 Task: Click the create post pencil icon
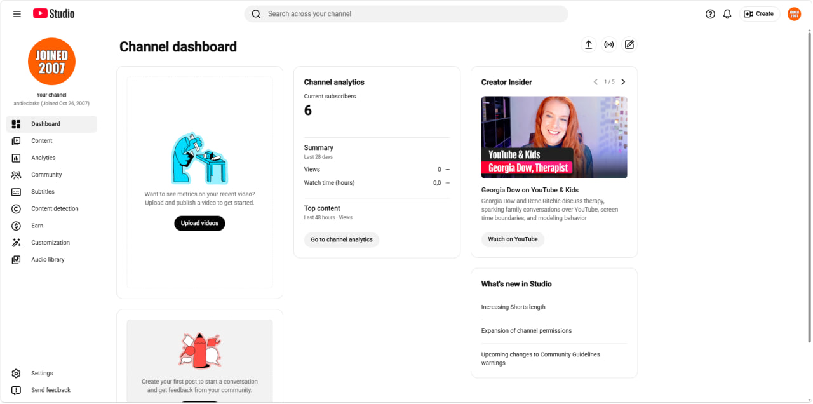click(629, 44)
